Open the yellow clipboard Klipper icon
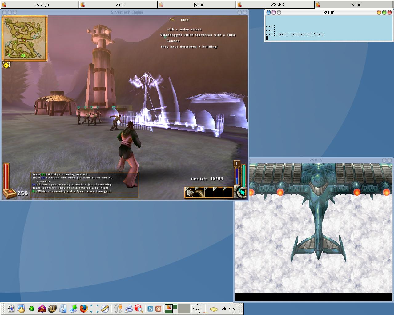The width and height of the screenshot is (394, 315). click(214, 309)
